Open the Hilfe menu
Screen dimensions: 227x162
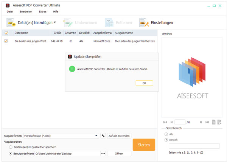(56, 12)
